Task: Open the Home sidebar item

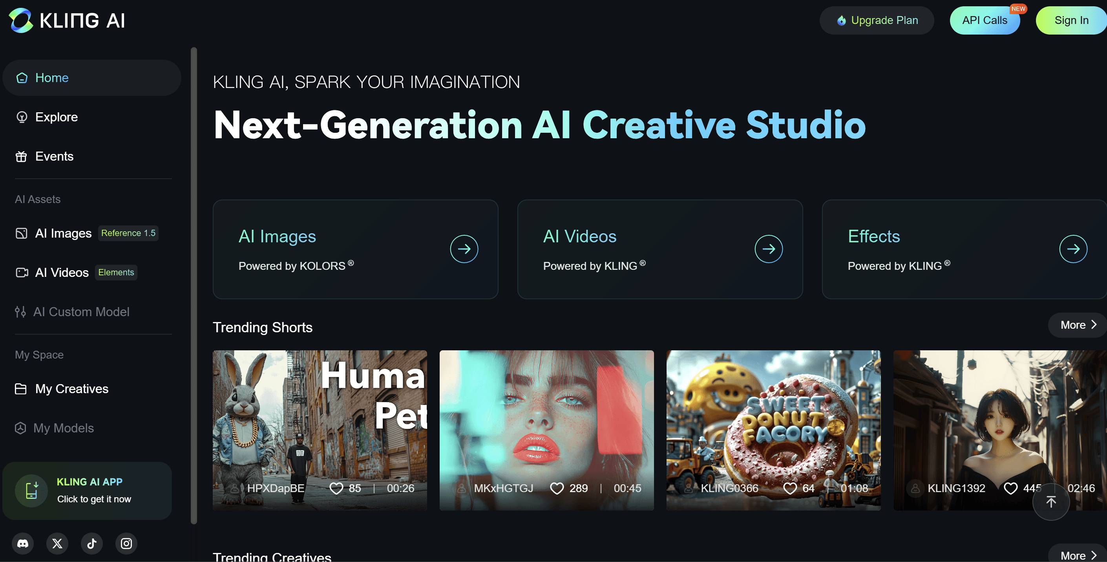Action: (x=91, y=78)
